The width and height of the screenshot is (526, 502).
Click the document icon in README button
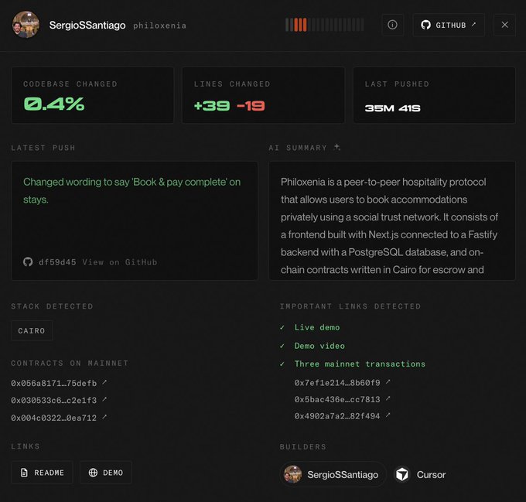click(24, 473)
